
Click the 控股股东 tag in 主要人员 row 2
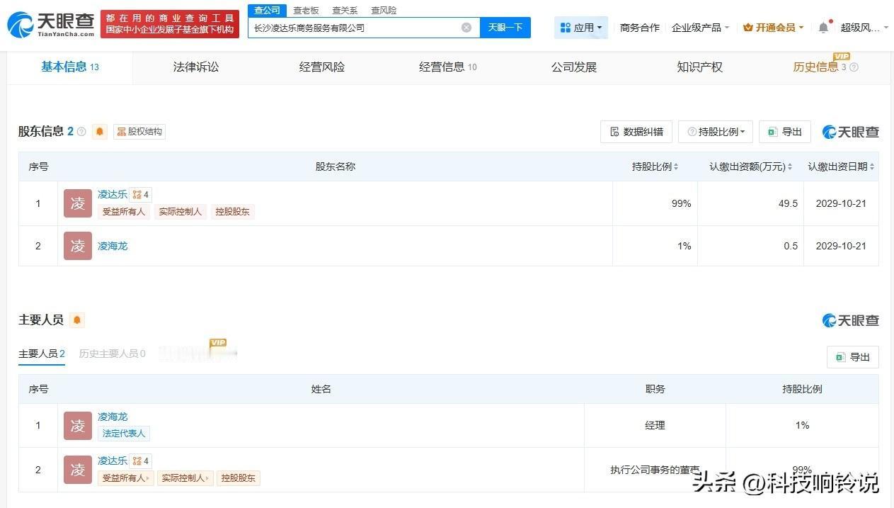pyautogui.click(x=239, y=478)
